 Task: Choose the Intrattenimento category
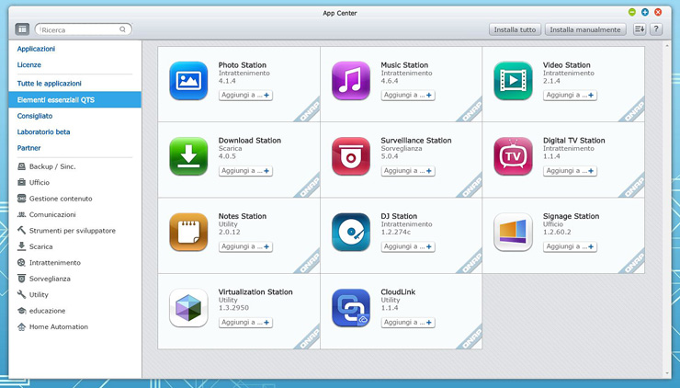[x=55, y=262]
